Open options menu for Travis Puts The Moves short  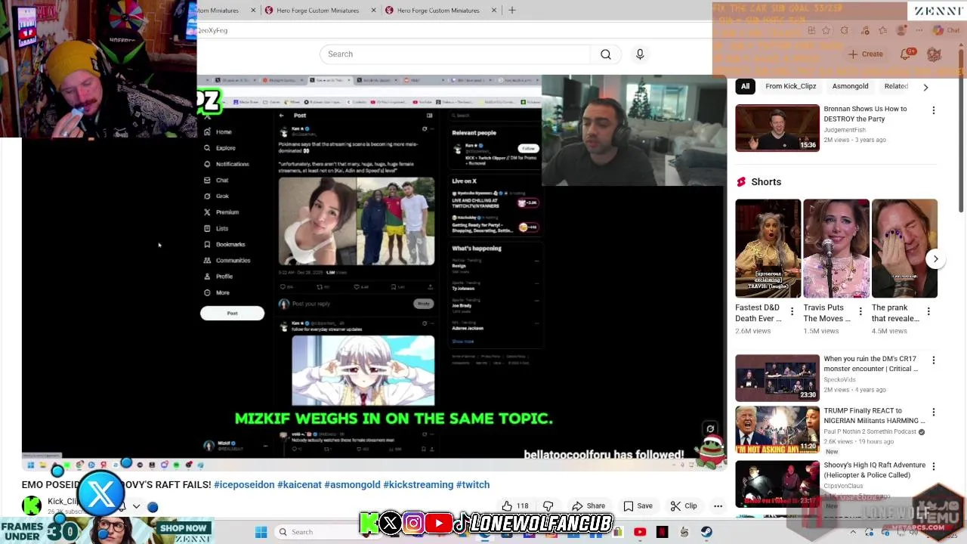point(860,311)
